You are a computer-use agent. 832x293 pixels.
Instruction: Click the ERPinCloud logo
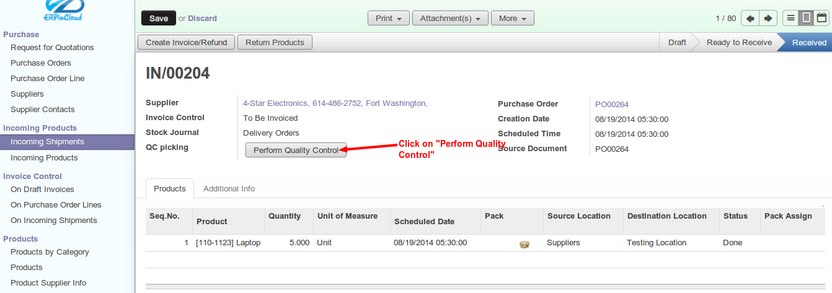click(63, 11)
